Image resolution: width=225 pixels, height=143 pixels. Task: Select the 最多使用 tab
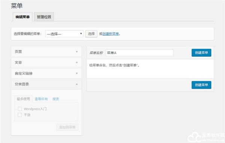coord(24,99)
